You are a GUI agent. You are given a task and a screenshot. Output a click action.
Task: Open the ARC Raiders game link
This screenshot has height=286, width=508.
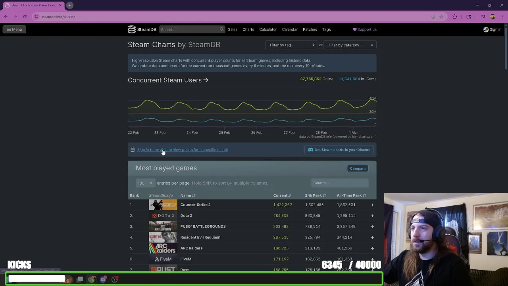coord(191,248)
